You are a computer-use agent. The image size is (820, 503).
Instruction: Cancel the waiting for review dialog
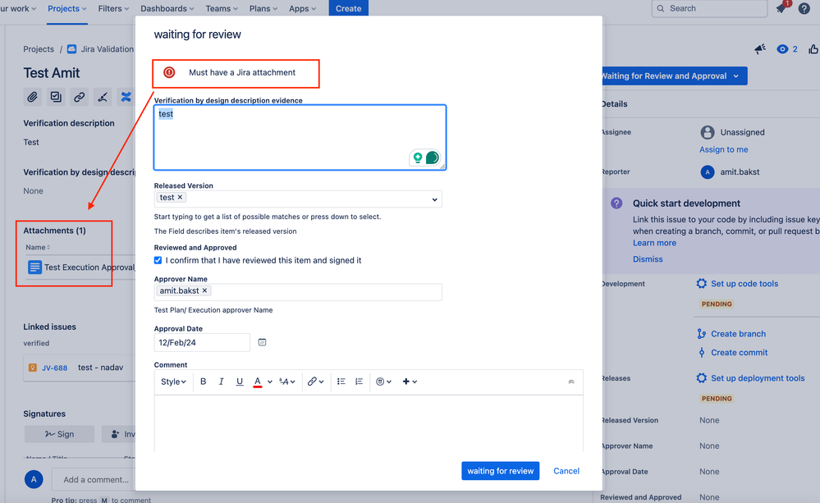[566, 470]
